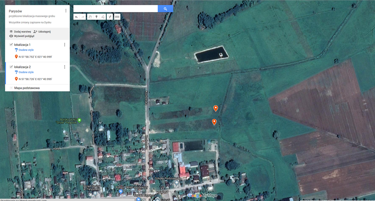This screenshot has width=375, height=201.
Task: Select the N 51°58.726' marker list item
Action: [35, 79]
